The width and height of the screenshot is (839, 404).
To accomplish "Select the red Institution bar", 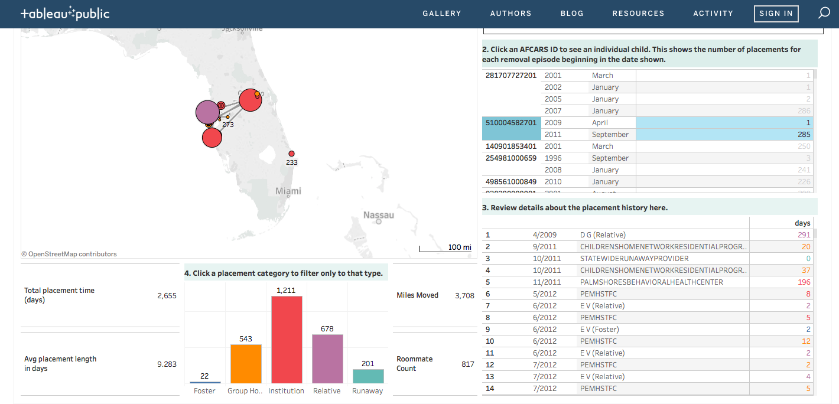I will click(x=287, y=340).
